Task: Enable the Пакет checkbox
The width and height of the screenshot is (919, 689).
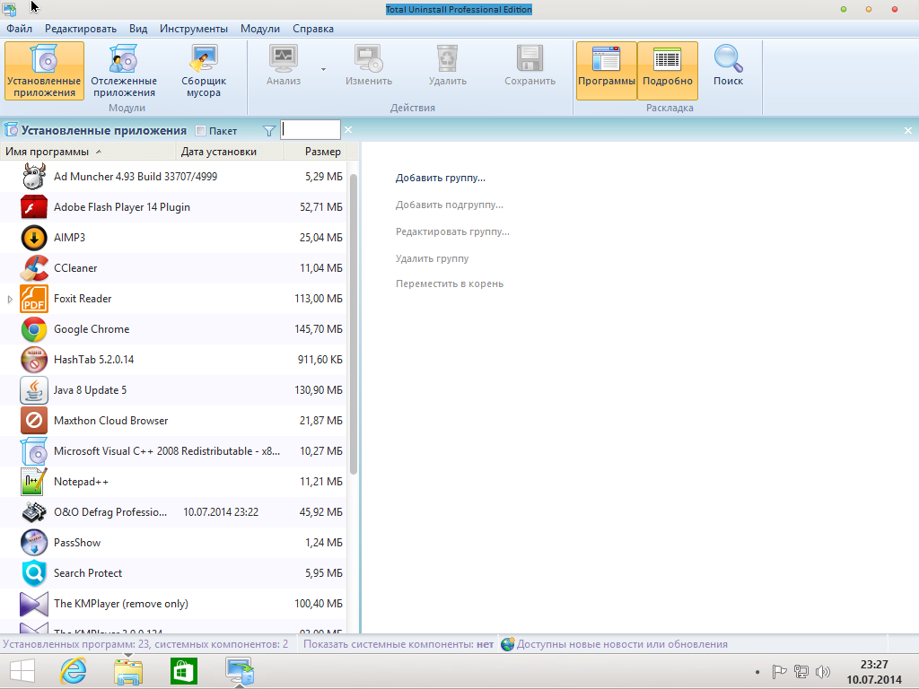Action: (x=200, y=131)
